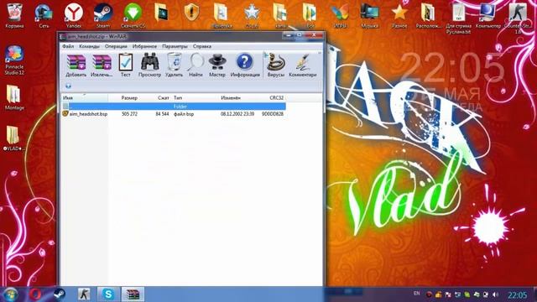The height and width of the screenshot is (302, 537).
Task: Select the parent Folder row
Action: pyautogui.click(x=174, y=107)
